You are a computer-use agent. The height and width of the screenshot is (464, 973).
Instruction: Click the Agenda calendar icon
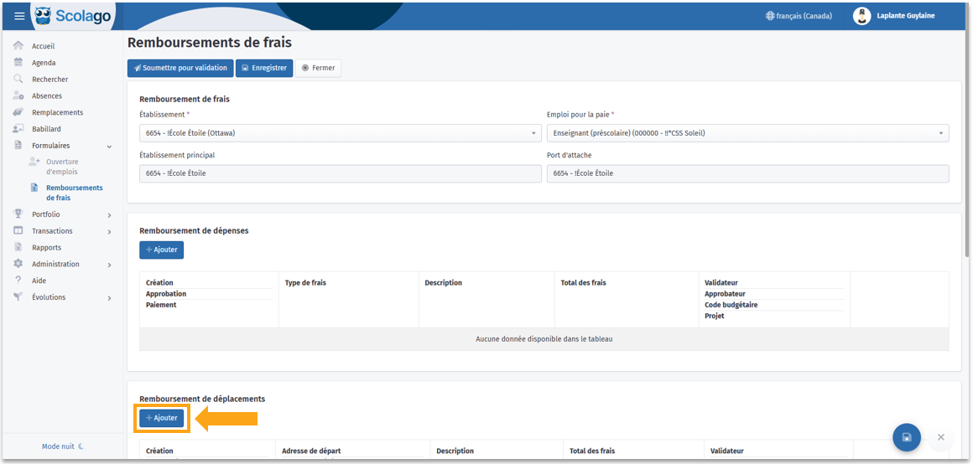coord(18,63)
